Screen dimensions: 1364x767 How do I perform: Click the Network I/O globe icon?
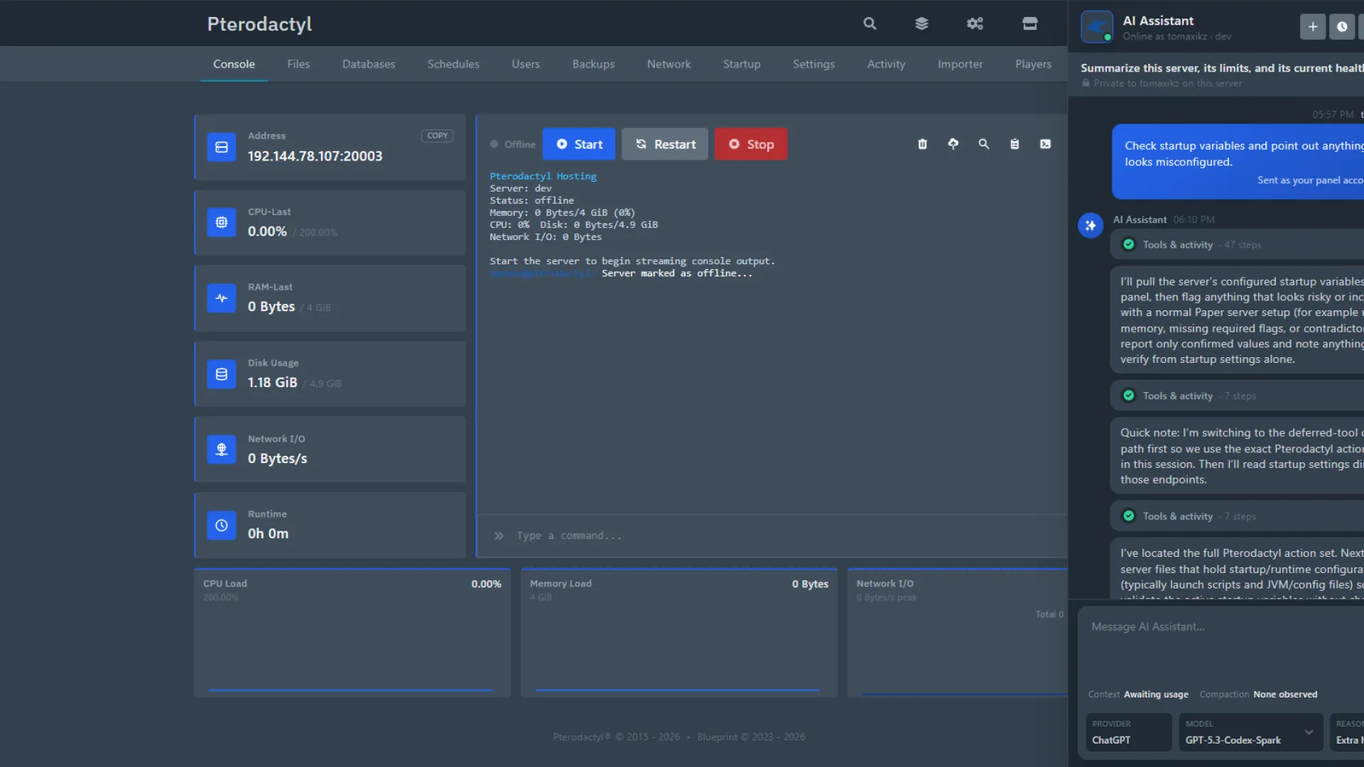point(222,450)
